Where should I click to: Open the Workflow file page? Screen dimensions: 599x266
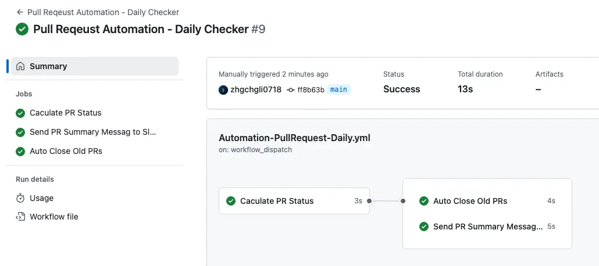pyautogui.click(x=54, y=217)
